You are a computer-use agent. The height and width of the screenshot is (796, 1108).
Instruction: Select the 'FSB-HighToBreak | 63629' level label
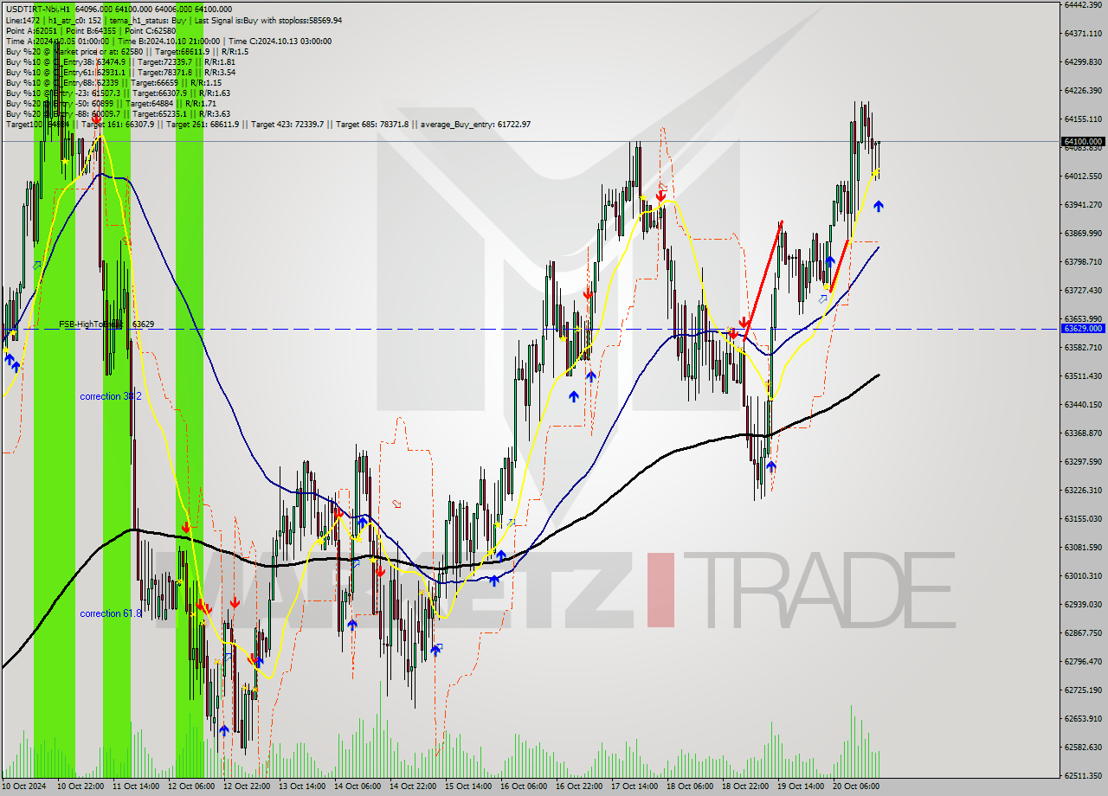click(106, 324)
